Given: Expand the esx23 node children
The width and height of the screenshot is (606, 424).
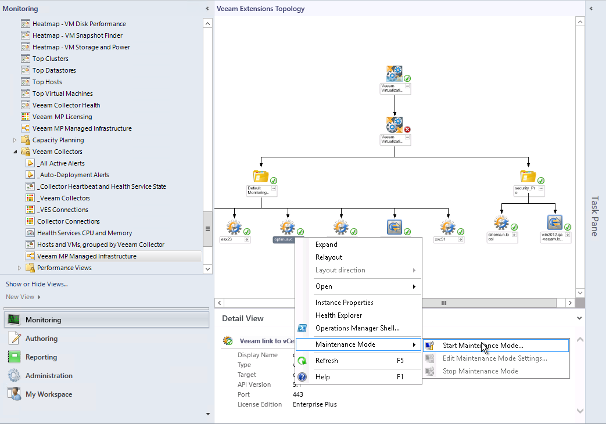Looking at the screenshot, I should 246,240.
